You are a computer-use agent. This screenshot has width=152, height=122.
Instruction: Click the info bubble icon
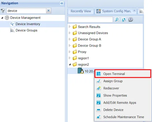[131, 19]
